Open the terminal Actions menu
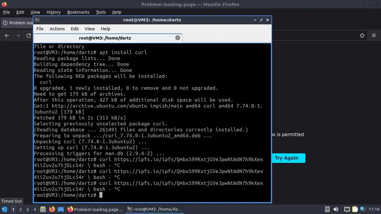Screen dimensions: 381x214 (57, 29)
